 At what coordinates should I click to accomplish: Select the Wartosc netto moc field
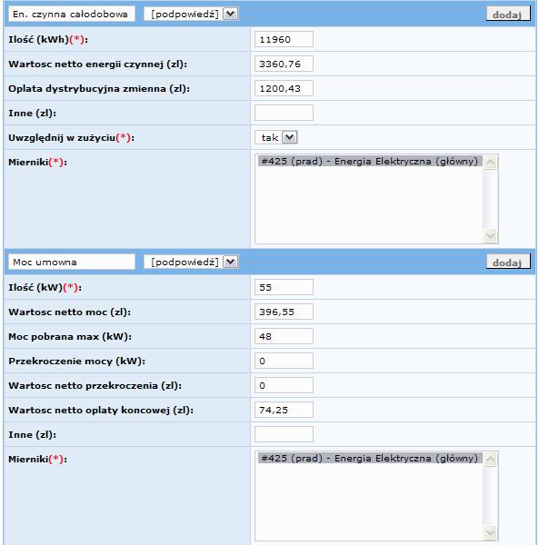pos(284,312)
